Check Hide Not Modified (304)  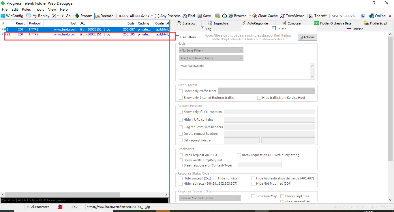tap(253, 183)
